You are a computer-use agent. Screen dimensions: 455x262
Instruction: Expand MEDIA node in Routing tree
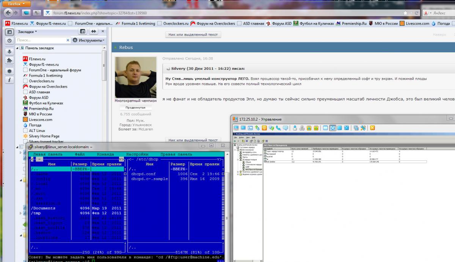click(x=235, y=149)
